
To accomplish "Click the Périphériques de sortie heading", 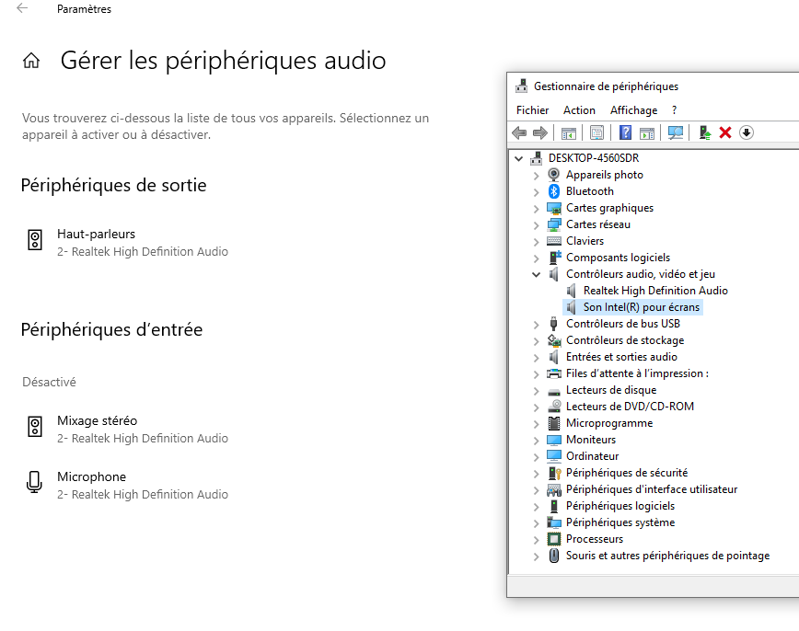I will tap(113, 185).
